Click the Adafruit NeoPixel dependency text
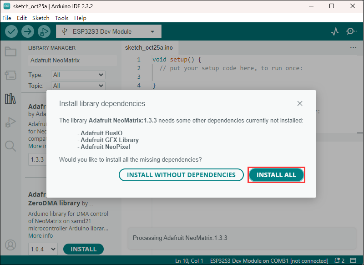The height and width of the screenshot is (265, 364). click(x=106, y=147)
